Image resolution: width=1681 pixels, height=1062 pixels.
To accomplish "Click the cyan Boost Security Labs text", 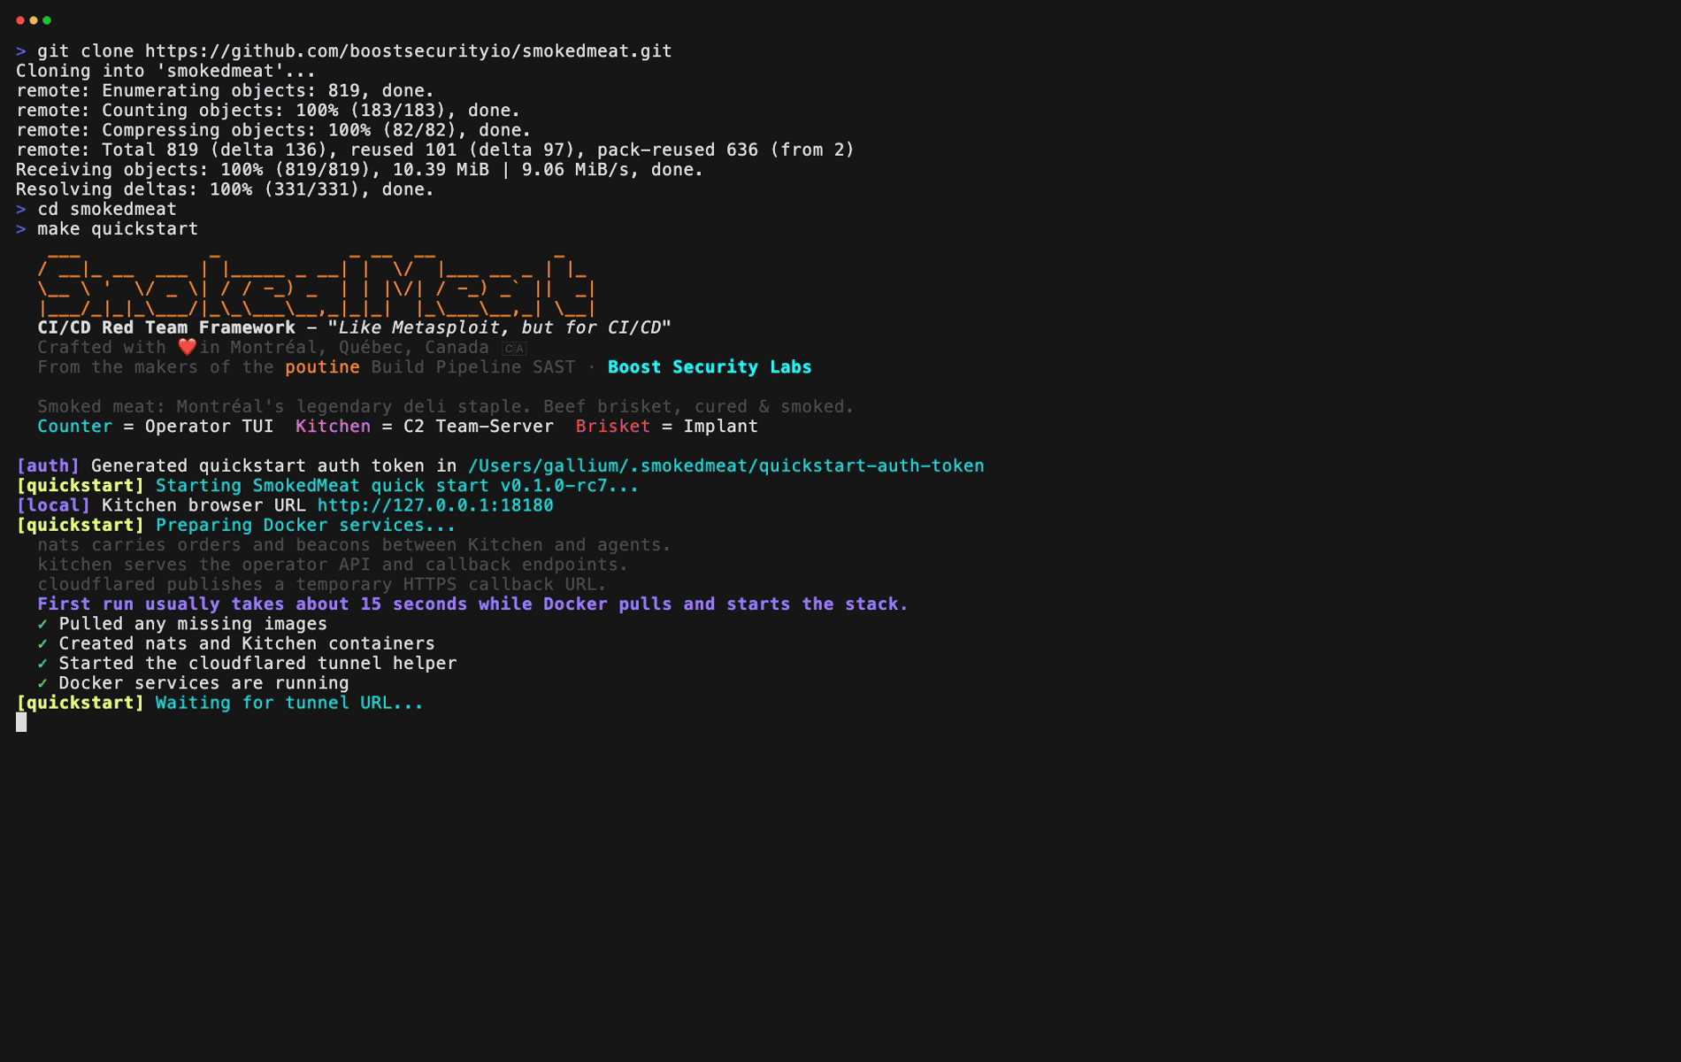I will 709,367.
